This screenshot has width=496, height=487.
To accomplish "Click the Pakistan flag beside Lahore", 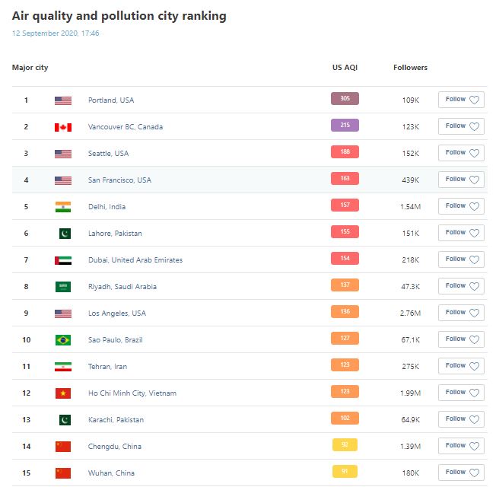I will [x=65, y=234].
